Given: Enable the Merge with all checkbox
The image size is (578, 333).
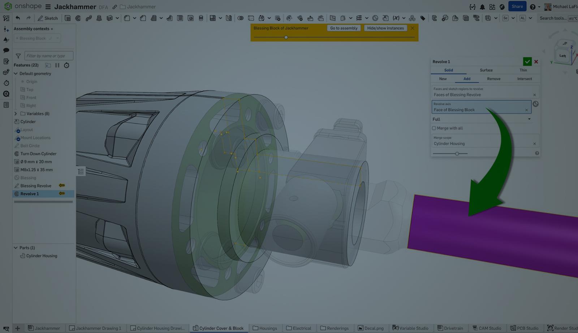Looking at the screenshot, I should [434, 128].
